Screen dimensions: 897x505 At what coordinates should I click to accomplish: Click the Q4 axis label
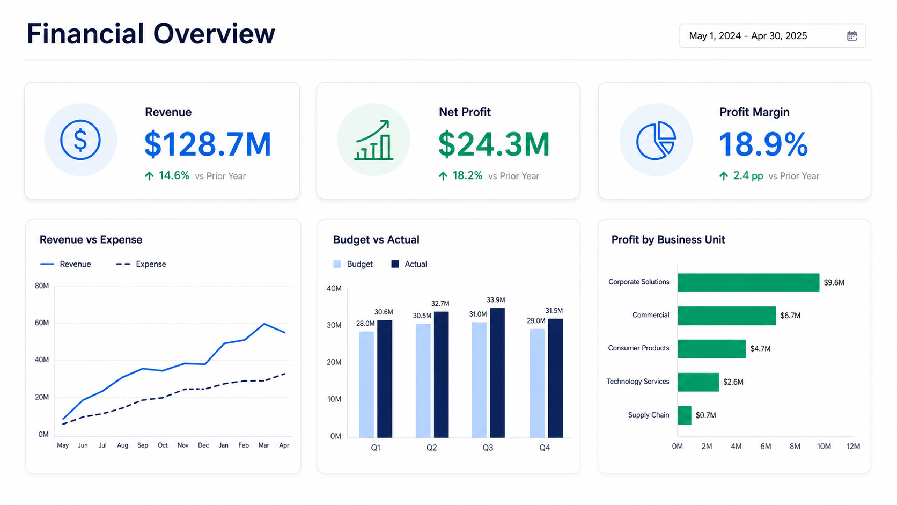point(545,448)
